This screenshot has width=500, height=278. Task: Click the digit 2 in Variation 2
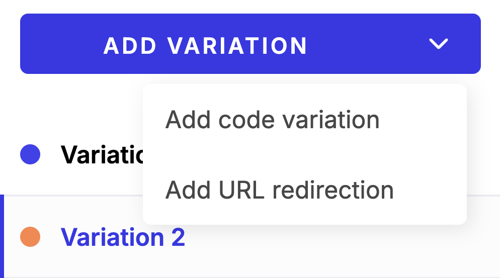pos(178,237)
